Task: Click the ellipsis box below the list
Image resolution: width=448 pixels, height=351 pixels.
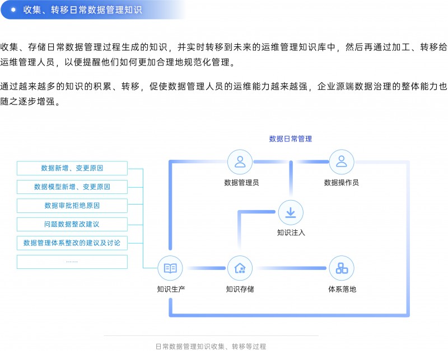Action: [x=72, y=262]
